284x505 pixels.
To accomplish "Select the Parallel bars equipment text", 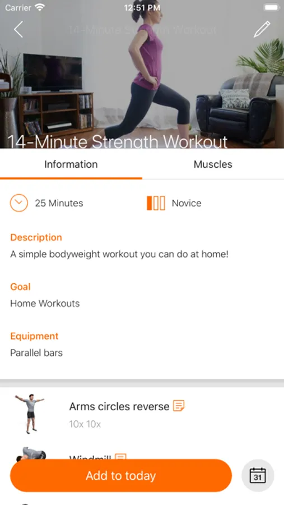I will [x=36, y=353].
